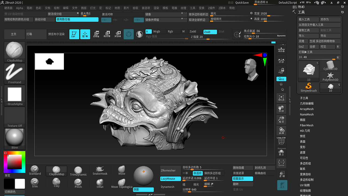Toggle PolyF line fill display
The height and width of the screenshot is (196, 348).
point(281,141)
